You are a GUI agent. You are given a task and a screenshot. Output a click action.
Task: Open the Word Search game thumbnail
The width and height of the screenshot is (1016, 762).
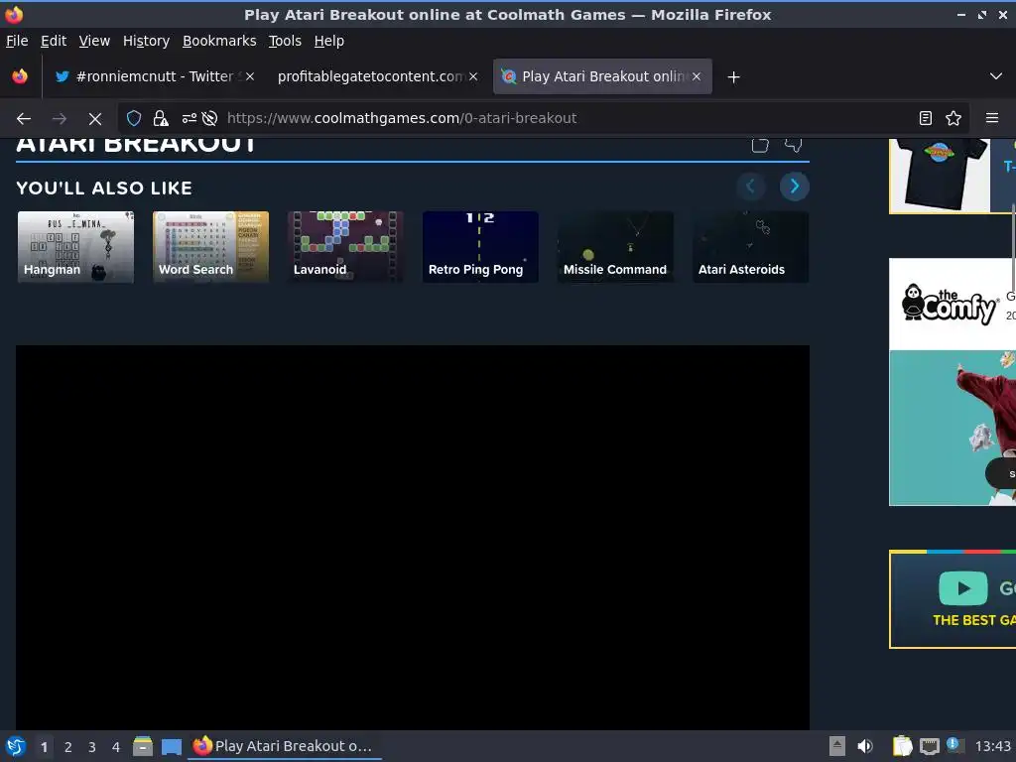click(x=210, y=247)
